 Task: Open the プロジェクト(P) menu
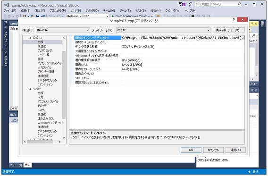tap(58, 10)
